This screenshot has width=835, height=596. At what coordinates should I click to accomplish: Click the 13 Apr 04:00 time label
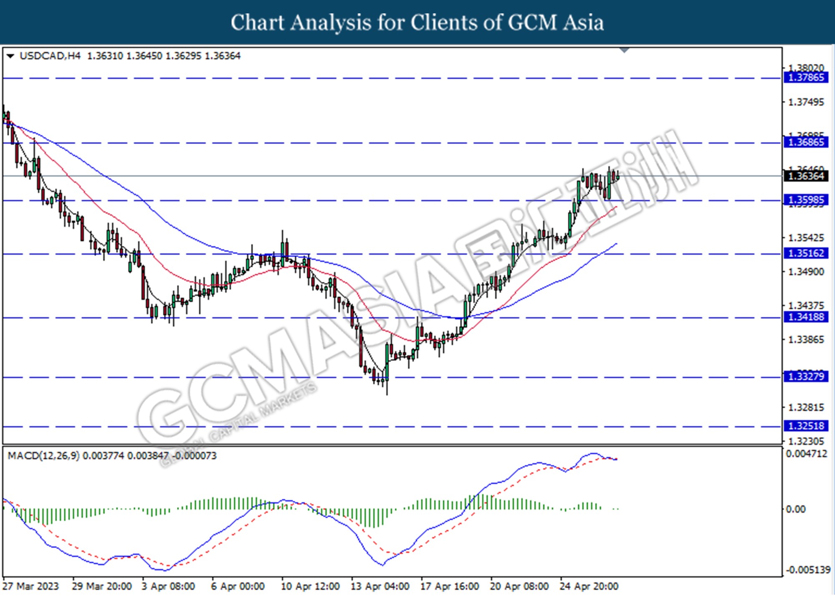click(380, 586)
